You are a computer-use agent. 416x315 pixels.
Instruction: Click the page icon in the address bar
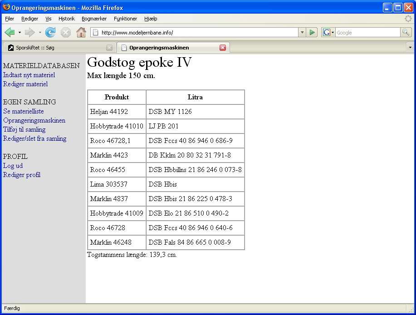click(x=96, y=33)
